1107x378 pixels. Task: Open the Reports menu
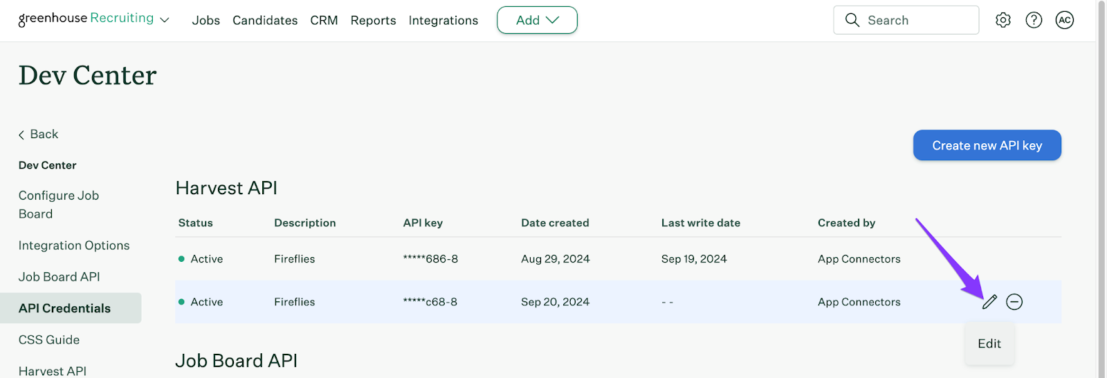[373, 21]
